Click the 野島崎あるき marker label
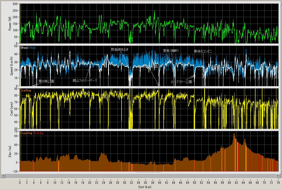The height and width of the screenshot is (190, 282). tap(120, 50)
